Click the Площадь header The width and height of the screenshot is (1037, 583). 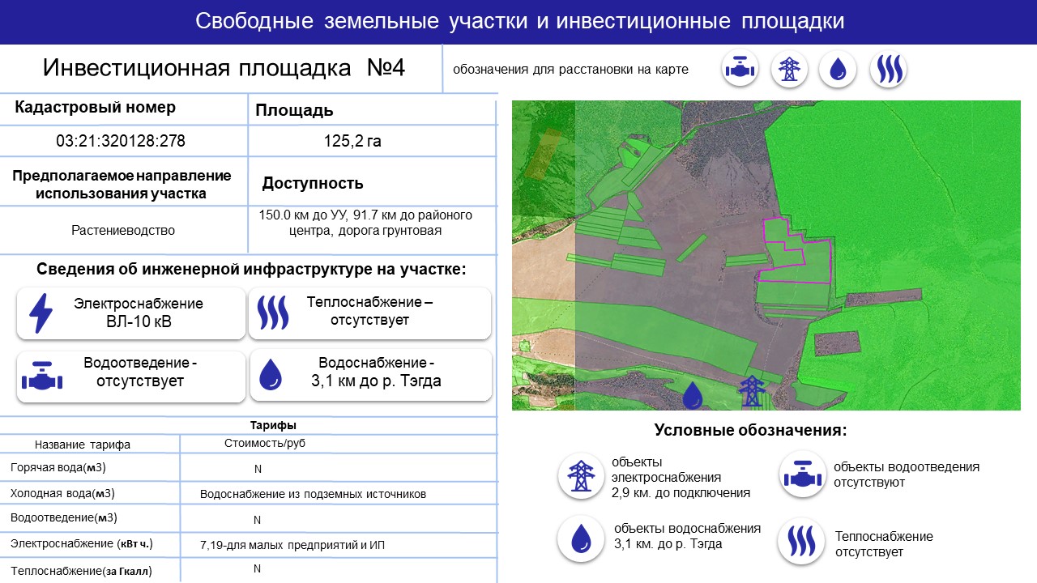point(294,111)
